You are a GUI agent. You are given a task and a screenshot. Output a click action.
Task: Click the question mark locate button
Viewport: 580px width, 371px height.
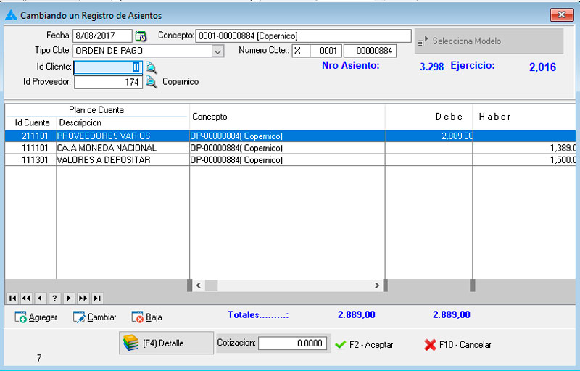coord(54,298)
